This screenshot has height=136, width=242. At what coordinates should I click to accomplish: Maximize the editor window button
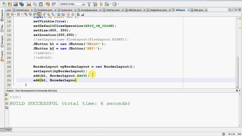[239, 10]
